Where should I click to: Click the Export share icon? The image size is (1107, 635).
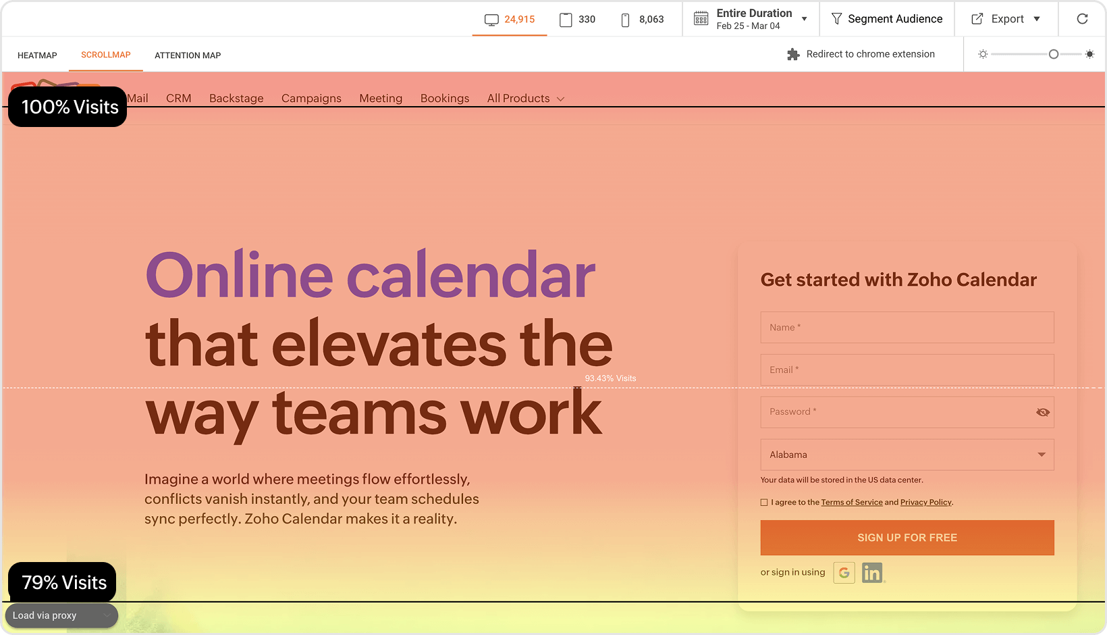click(977, 19)
